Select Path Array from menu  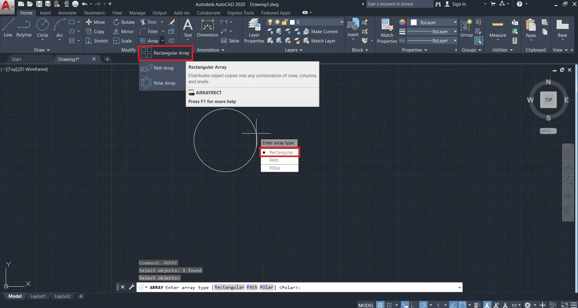click(x=164, y=68)
